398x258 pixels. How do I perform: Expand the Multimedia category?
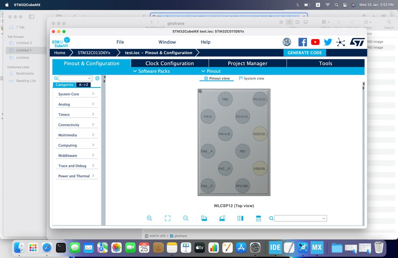click(x=76, y=135)
